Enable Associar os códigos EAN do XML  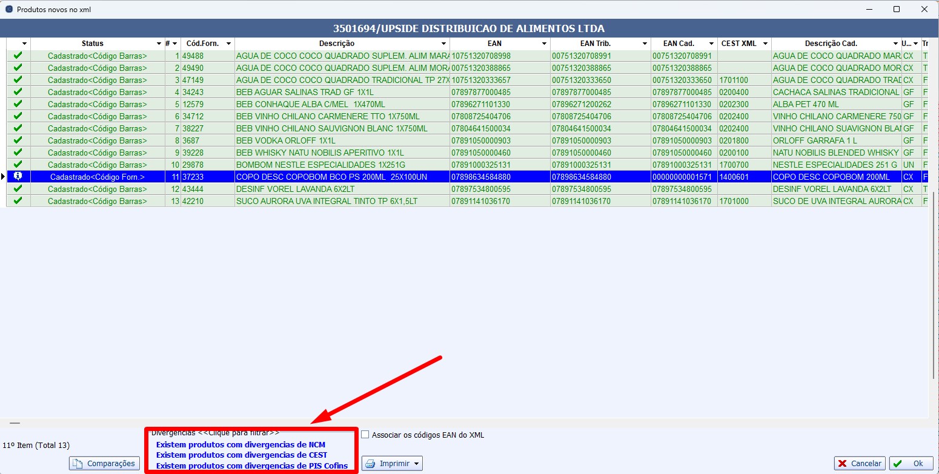[365, 435]
